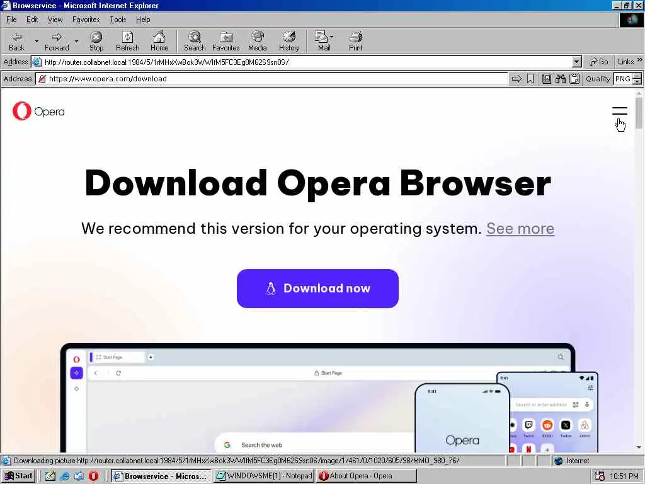Stop page loading with the Stop icon
The height and width of the screenshot is (484, 645).
[x=96, y=41]
